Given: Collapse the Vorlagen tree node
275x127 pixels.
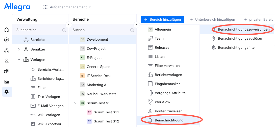Looking at the screenshot, I should click(x=19, y=60).
